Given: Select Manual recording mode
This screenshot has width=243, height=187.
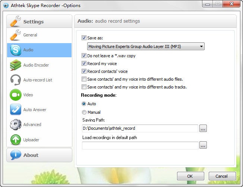Looking at the screenshot, I should pyautogui.click(x=84, y=112).
